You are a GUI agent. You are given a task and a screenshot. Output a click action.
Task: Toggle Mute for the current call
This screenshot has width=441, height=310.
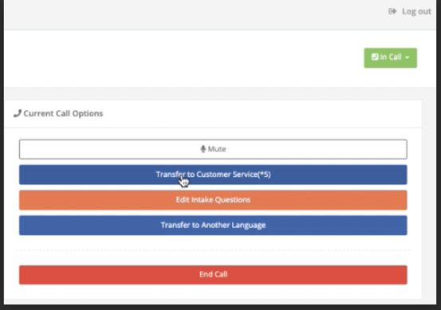pos(213,149)
